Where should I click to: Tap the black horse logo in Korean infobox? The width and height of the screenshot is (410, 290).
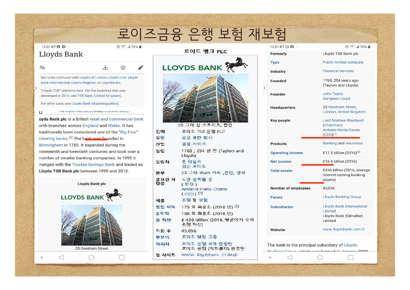[x=236, y=65]
